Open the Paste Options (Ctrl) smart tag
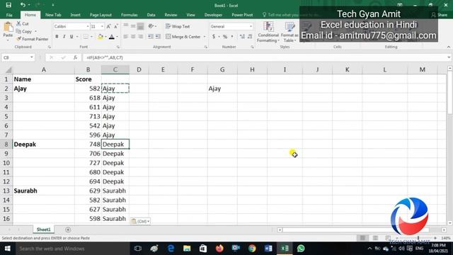This screenshot has width=453, height=255. (140, 221)
